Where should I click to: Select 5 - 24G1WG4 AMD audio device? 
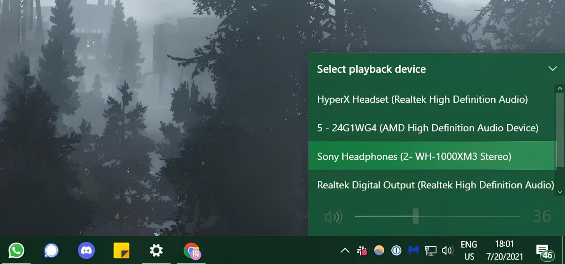pos(431,128)
